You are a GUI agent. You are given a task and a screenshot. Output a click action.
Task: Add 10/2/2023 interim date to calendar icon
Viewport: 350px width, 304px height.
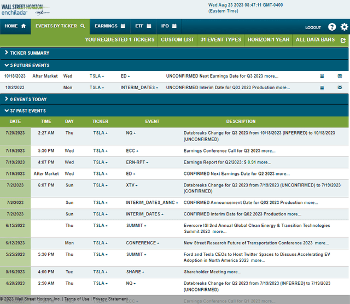322,87
